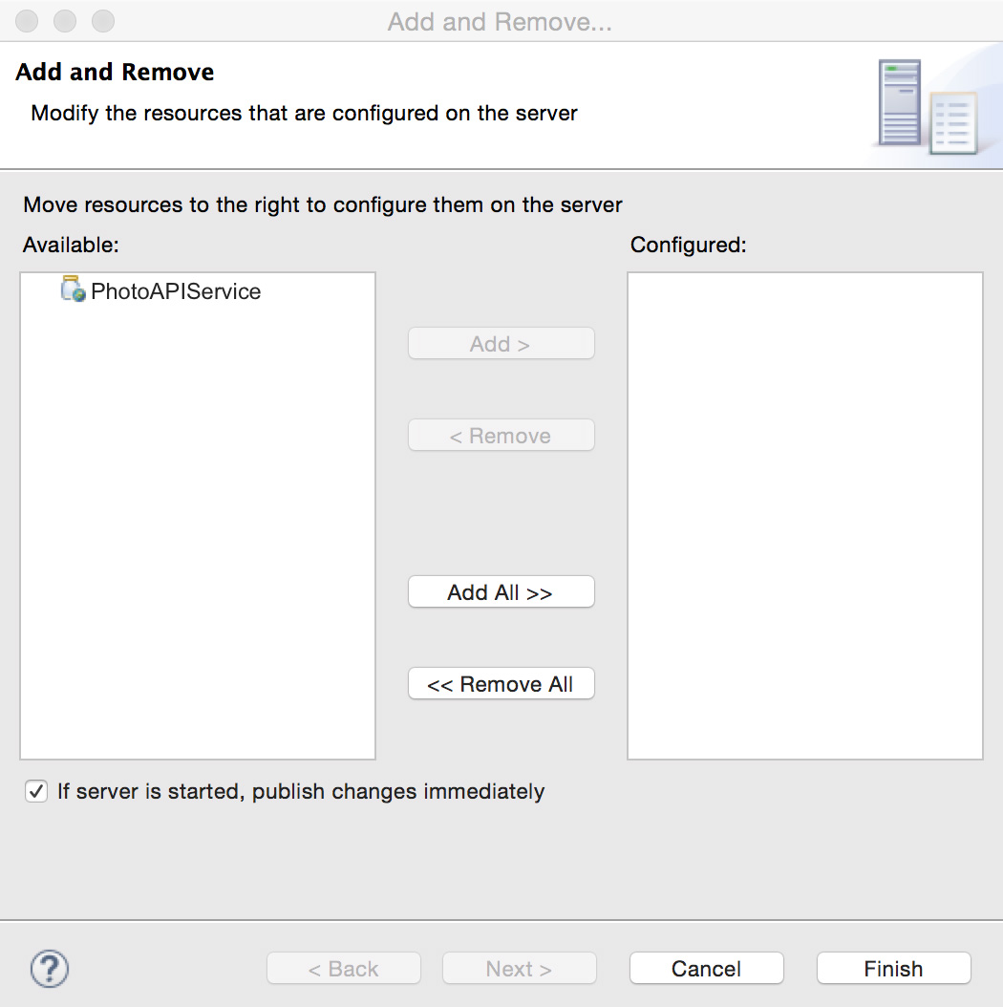Select PhotoAPIService in the Available list

pyautogui.click(x=176, y=291)
